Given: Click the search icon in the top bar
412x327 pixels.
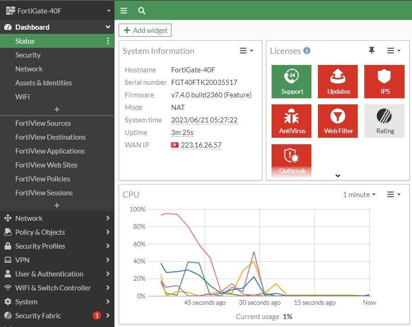Looking at the screenshot, I should coord(141,10).
